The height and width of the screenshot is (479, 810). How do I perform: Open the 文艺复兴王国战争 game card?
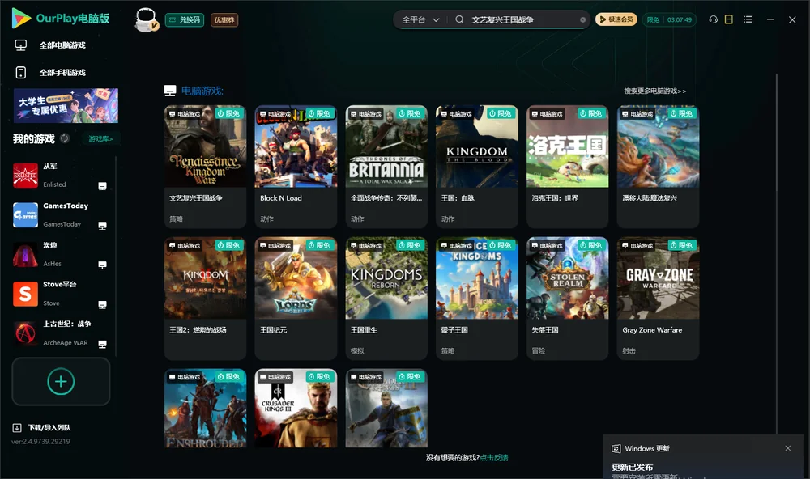pos(205,166)
